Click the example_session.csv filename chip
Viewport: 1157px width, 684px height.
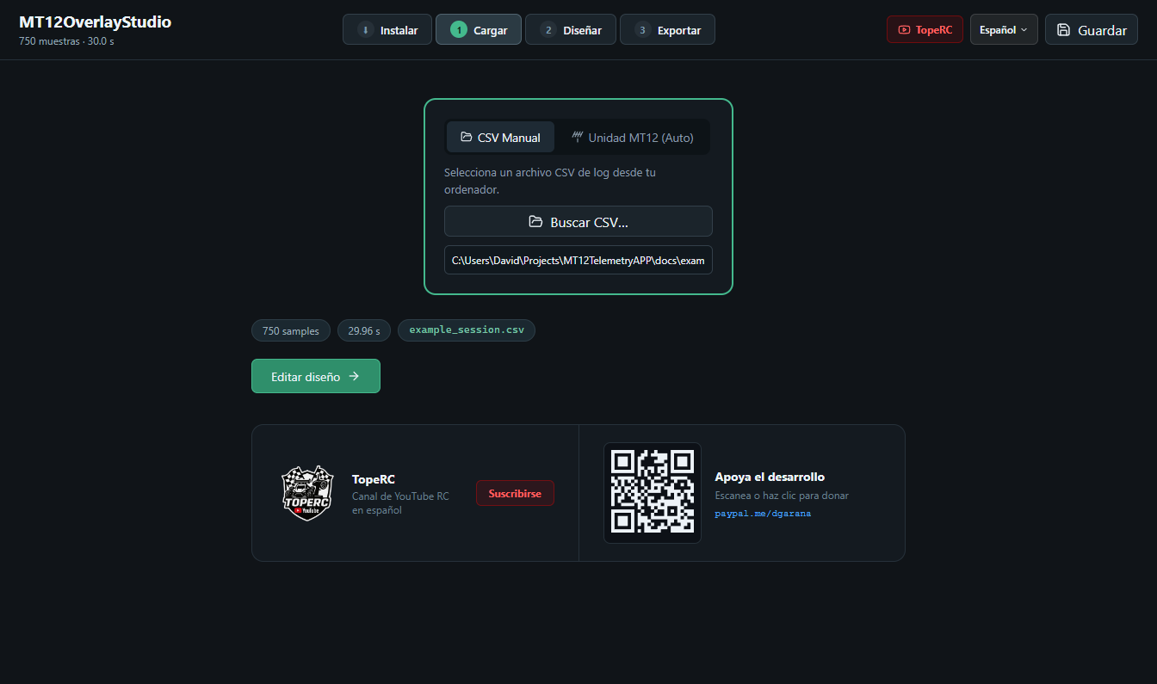[x=467, y=330]
